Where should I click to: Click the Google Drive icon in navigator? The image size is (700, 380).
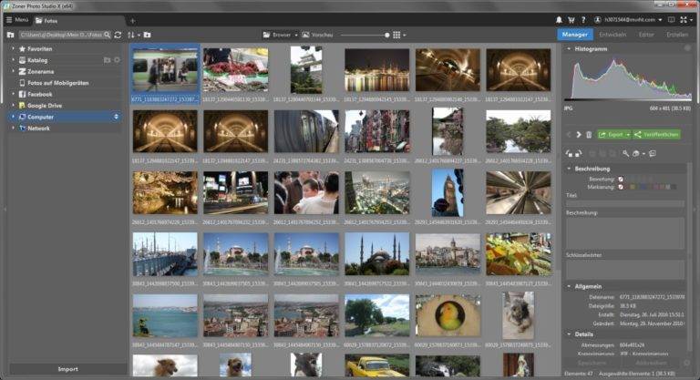[22, 106]
